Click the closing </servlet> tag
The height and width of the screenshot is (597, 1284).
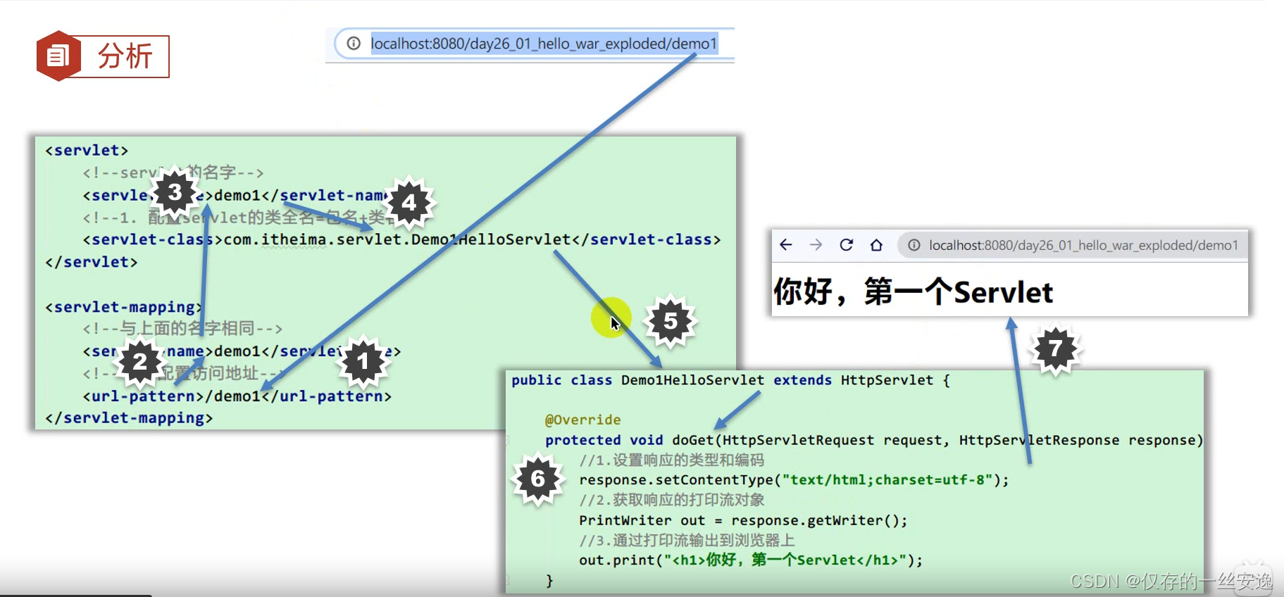coord(92,262)
